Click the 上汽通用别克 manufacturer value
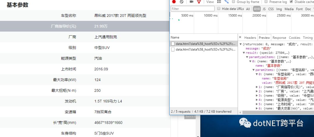The width and height of the screenshot is (314, 137). [106, 37]
